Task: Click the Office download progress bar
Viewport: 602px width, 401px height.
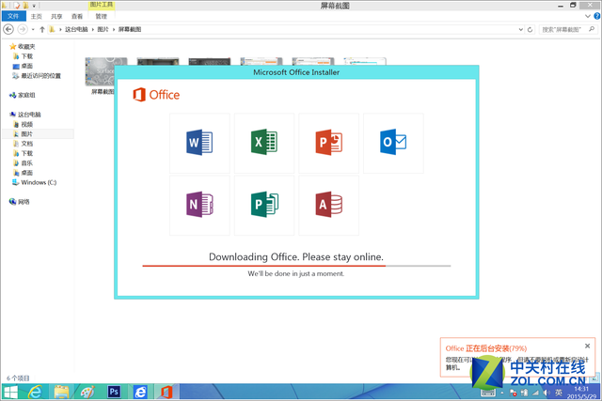Action: click(296, 266)
